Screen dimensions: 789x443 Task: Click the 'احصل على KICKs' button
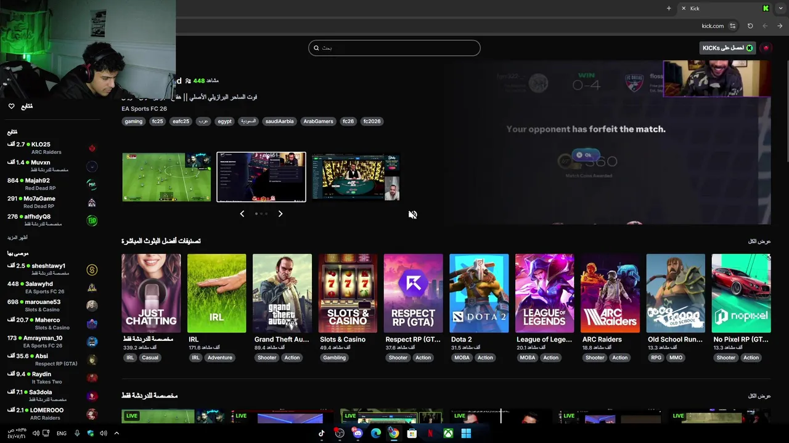click(x=728, y=47)
